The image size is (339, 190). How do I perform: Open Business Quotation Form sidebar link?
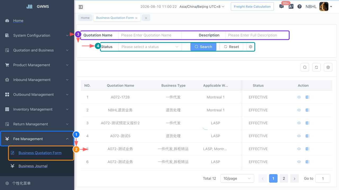coord(40,153)
